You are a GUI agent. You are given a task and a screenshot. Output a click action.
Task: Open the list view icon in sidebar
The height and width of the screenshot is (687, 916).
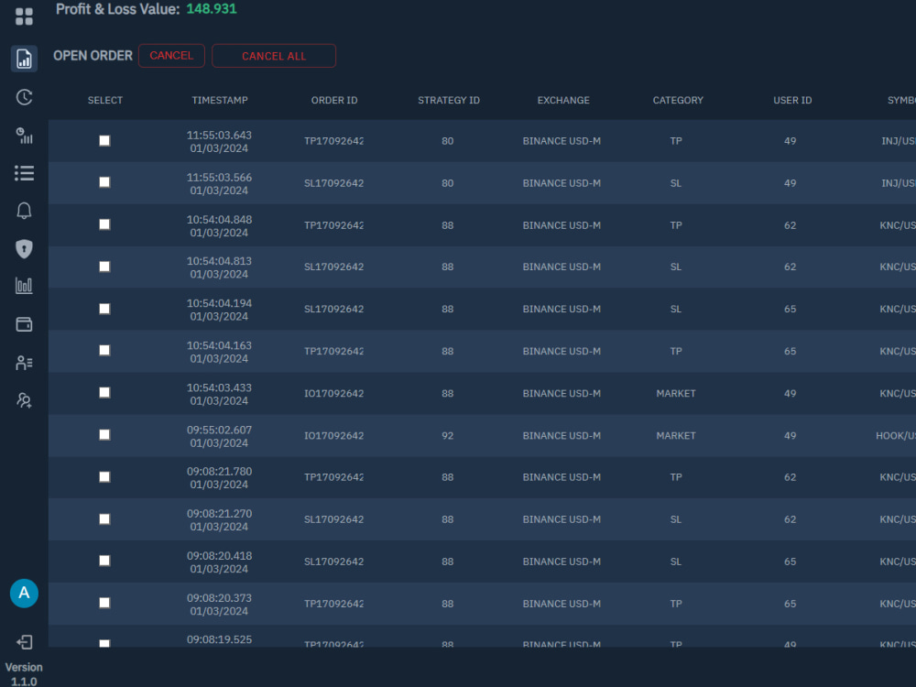pos(24,173)
